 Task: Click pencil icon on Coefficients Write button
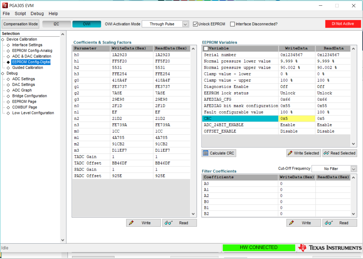point(131,223)
